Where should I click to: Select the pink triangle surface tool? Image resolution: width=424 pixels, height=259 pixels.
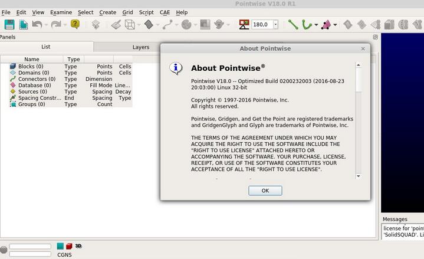pos(326,25)
